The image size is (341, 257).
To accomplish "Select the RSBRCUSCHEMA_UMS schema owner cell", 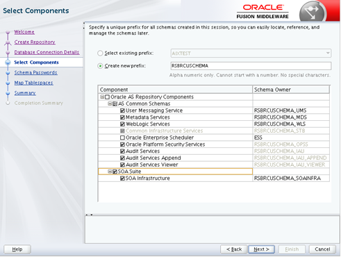I will (x=291, y=110).
